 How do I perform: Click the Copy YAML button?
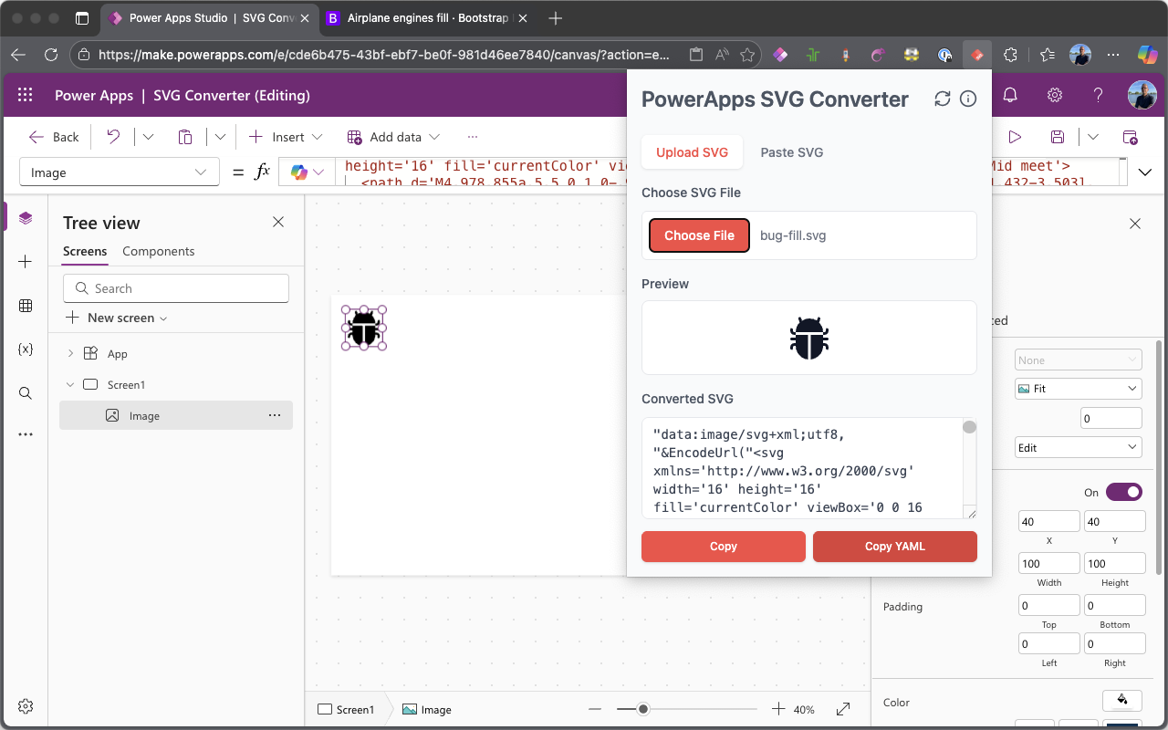[895, 547]
